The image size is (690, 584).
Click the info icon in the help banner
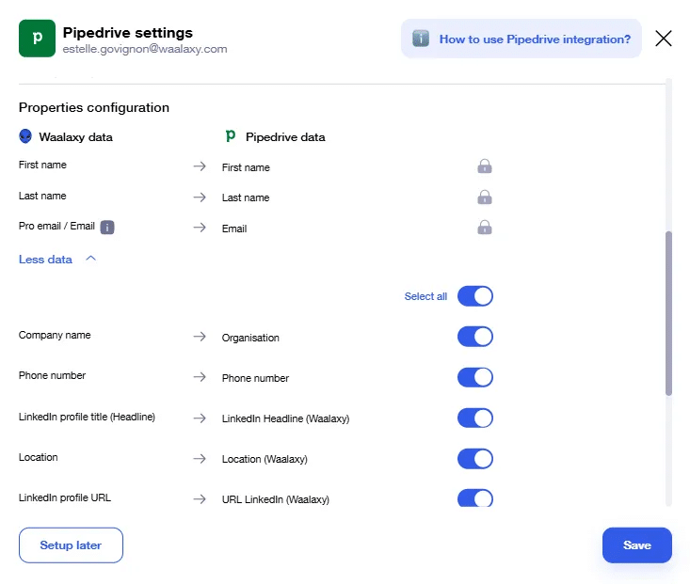click(421, 39)
